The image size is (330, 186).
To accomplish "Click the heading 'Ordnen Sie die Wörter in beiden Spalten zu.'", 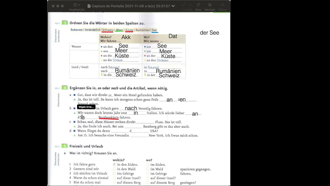I will (107, 23).
